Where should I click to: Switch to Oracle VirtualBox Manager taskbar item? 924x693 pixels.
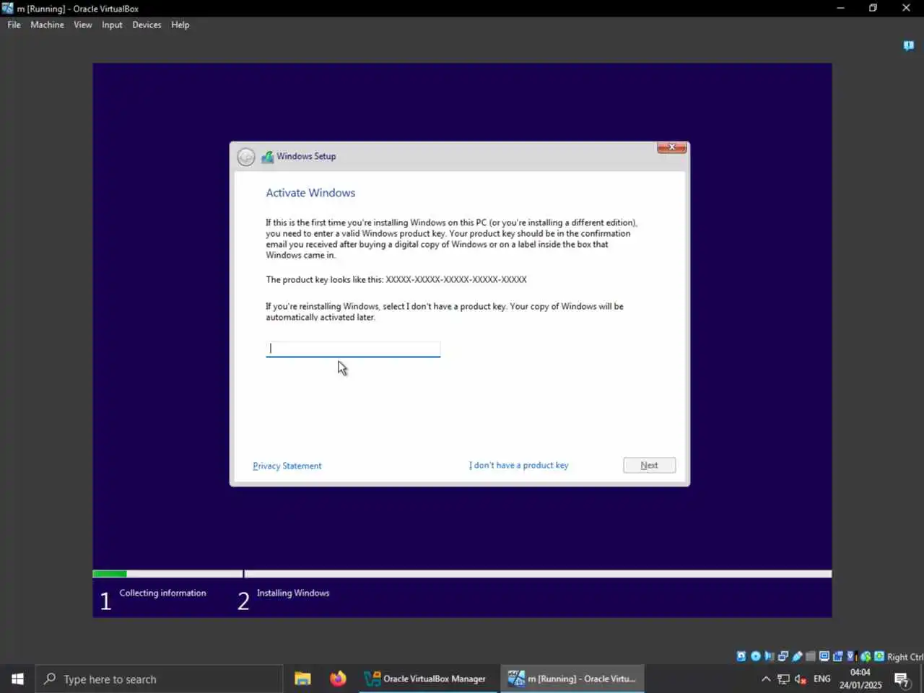point(427,679)
